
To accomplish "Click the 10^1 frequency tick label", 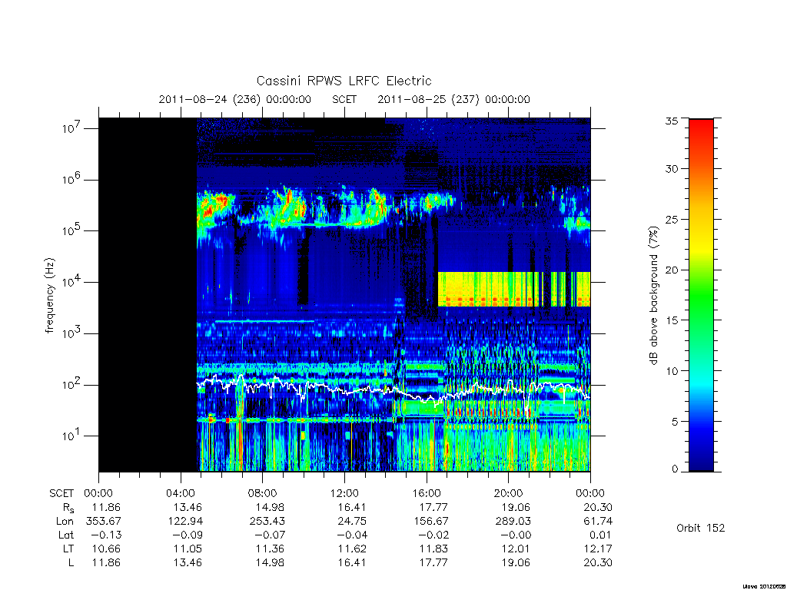I will coord(72,436).
